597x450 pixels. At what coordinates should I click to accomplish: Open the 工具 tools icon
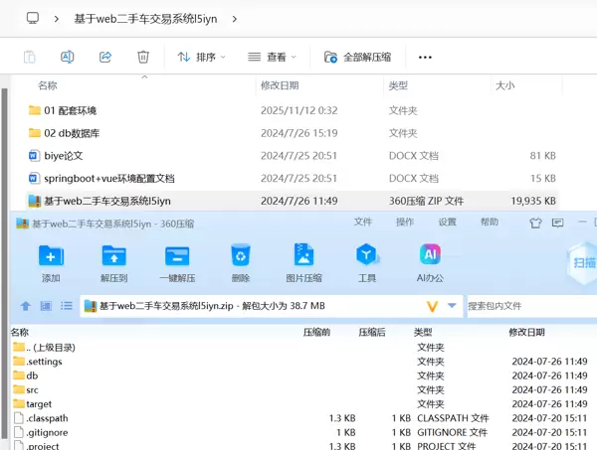(x=367, y=256)
